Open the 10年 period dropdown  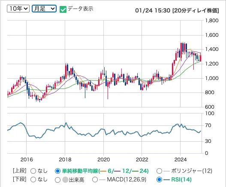[x=18, y=9]
